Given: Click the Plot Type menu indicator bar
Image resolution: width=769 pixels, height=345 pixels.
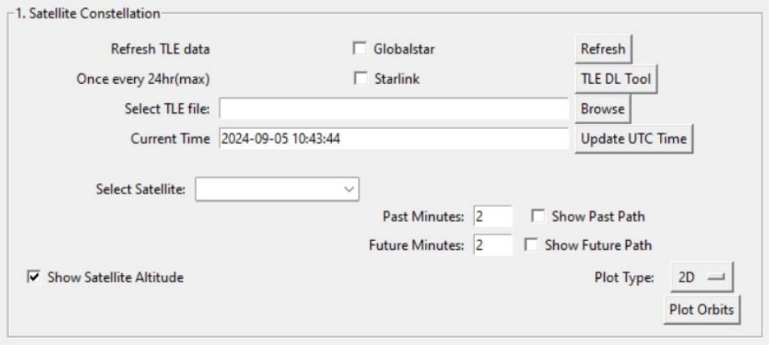Looking at the screenshot, I should (x=716, y=278).
